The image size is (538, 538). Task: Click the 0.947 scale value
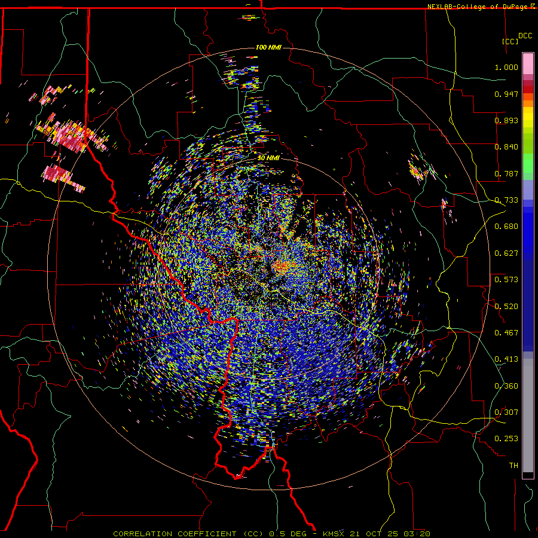(506, 94)
